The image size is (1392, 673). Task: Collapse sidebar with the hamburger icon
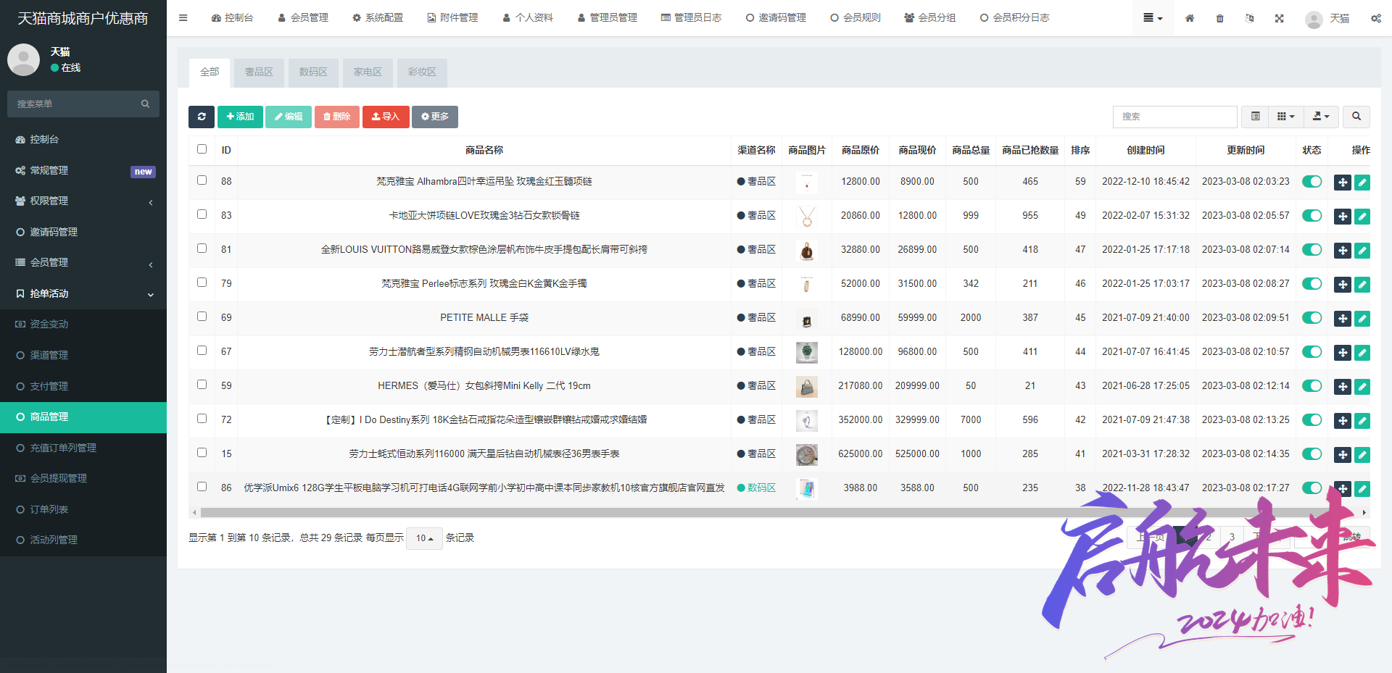click(183, 18)
